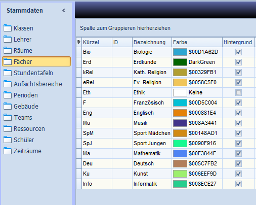Select the Stundentafeln folder icon
This screenshot has width=256, height=205.
(x=8, y=73)
